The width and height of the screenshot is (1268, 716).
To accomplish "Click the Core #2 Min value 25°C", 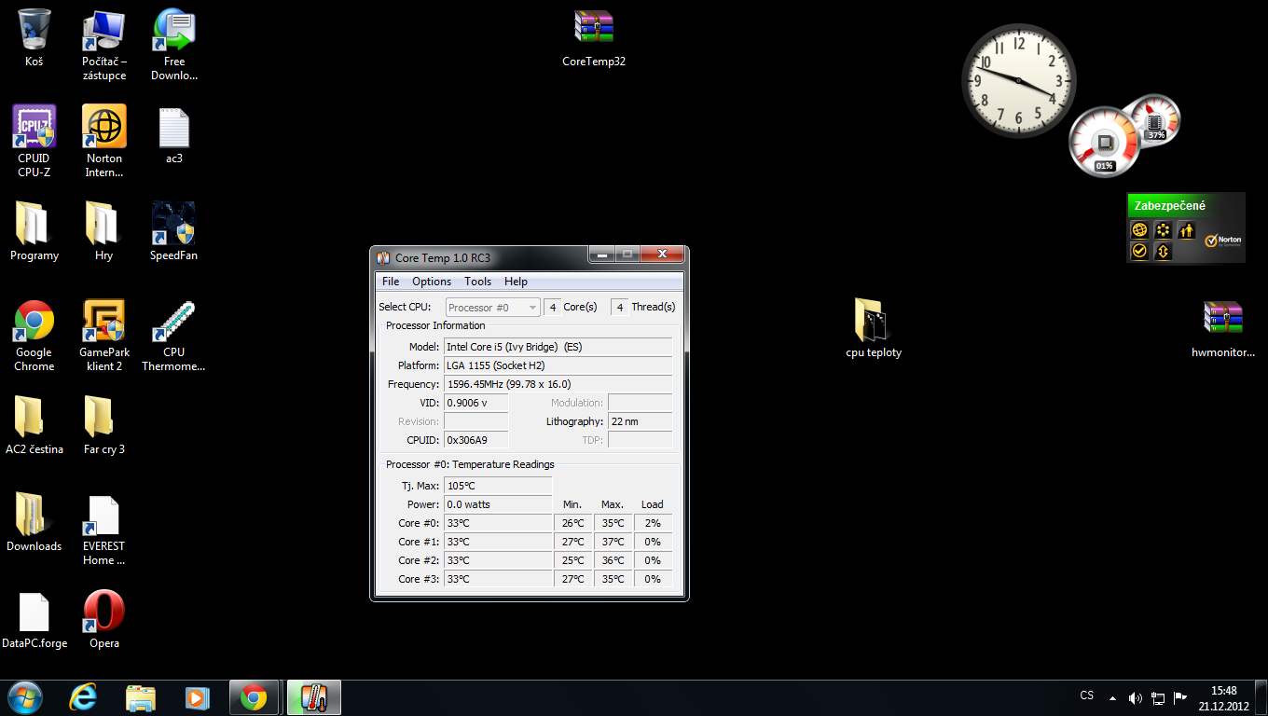I will click(x=572, y=560).
